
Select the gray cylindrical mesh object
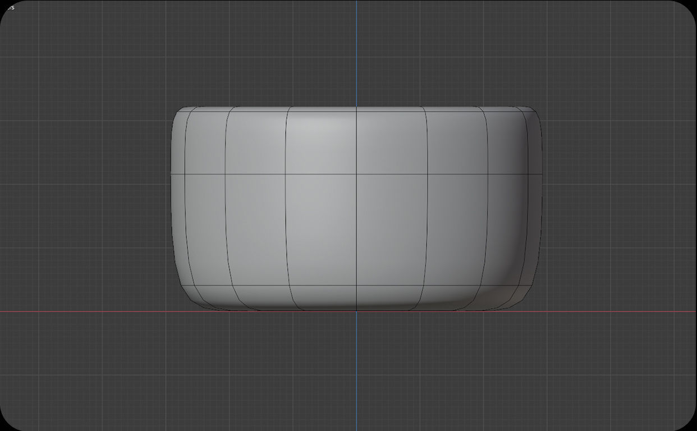coord(356,209)
